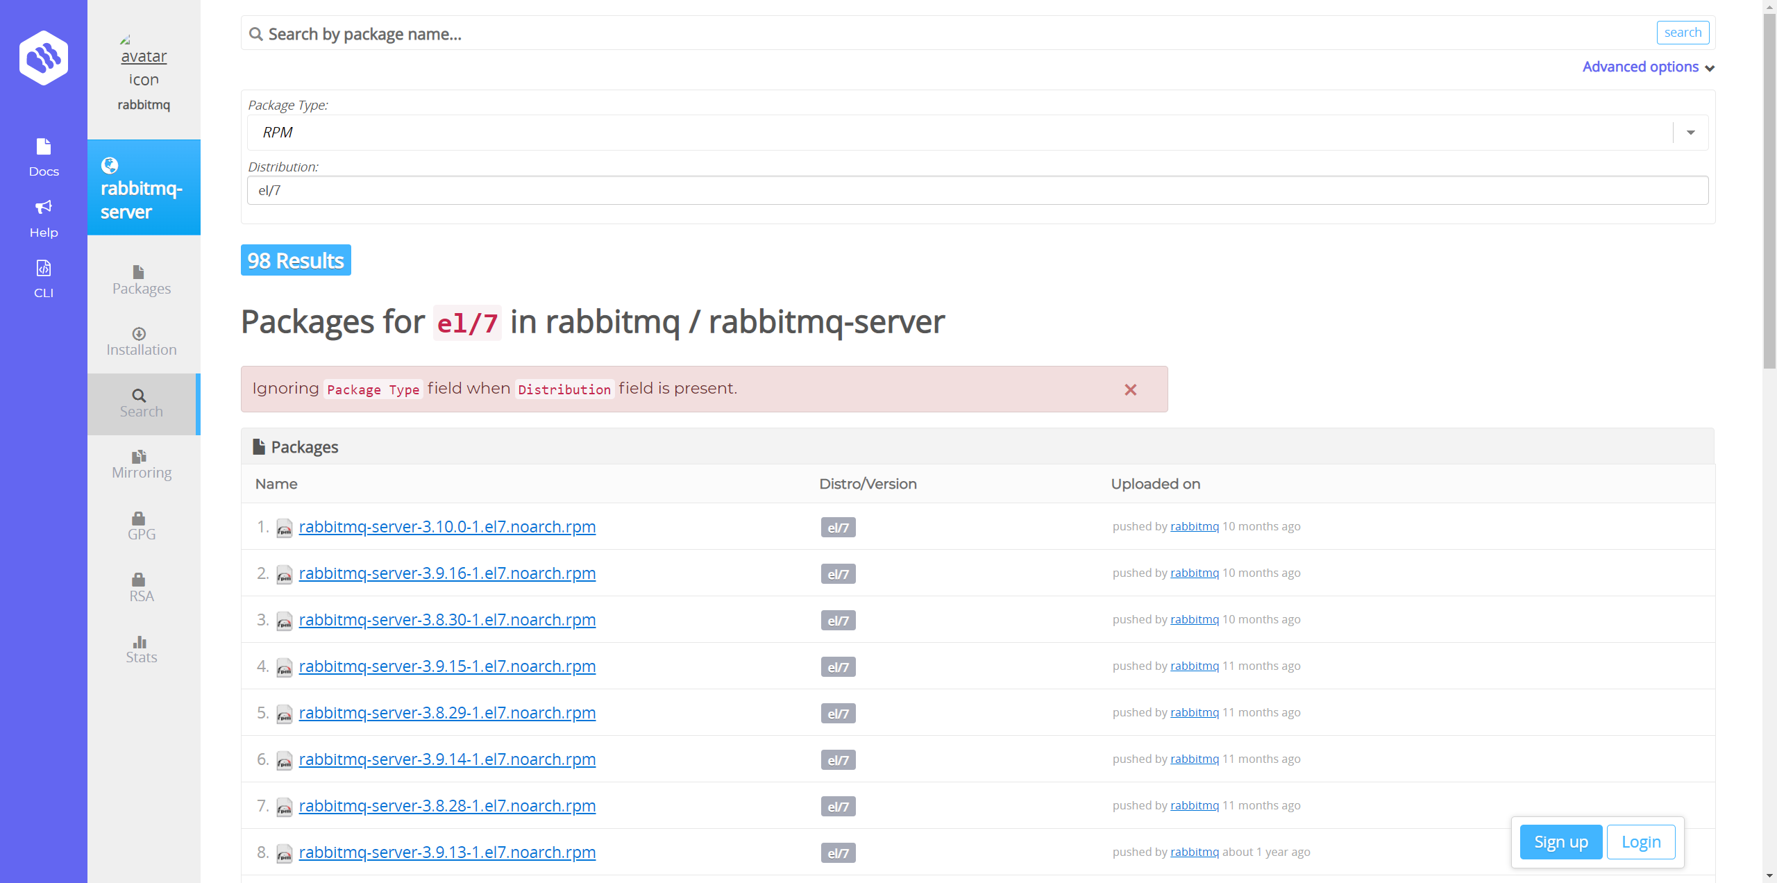Open the Stats bar-chart sidebar item
The image size is (1777, 883).
tap(142, 649)
